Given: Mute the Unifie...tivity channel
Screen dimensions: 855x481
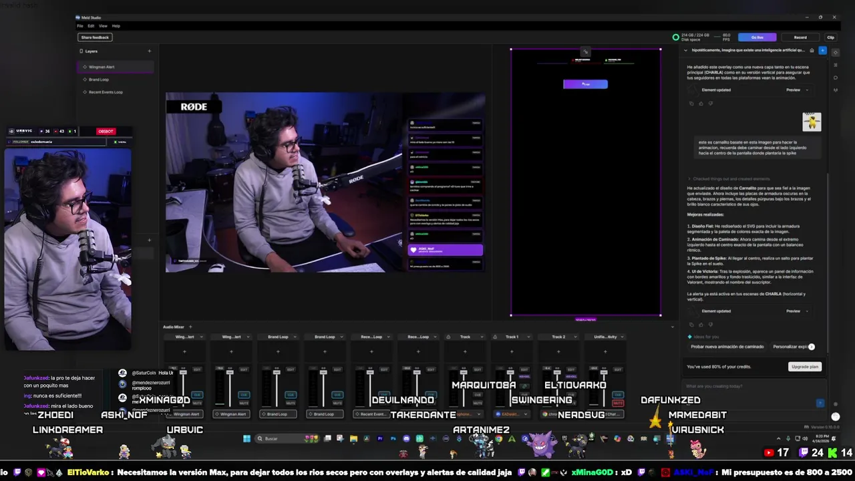Looking at the screenshot, I should tap(618, 403).
